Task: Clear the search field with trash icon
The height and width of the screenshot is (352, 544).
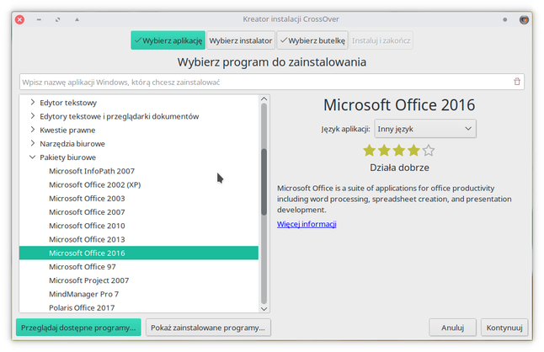Action: (517, 82)
